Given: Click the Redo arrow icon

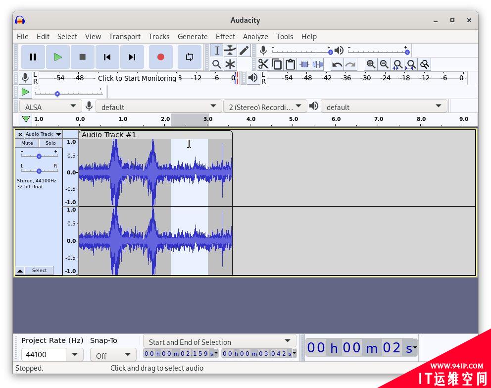Looking at the screenshot, I should click(350, 64).
